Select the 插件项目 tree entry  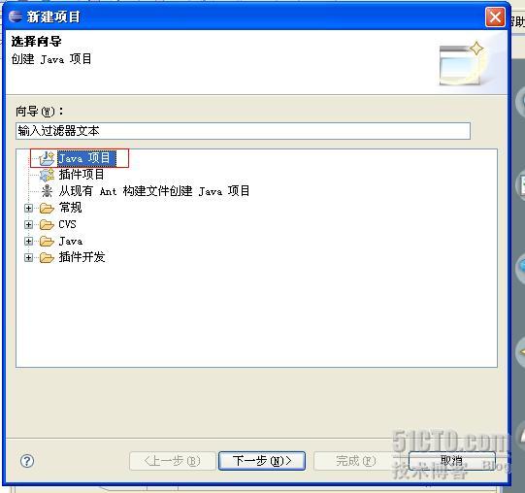82,175
